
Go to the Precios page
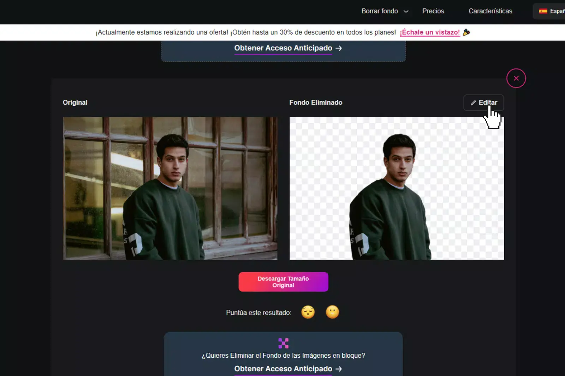coord(433,11)
